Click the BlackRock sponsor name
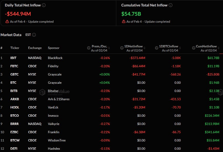The height and width of the screenshot is (152, 223). click(x=55, y=58)
